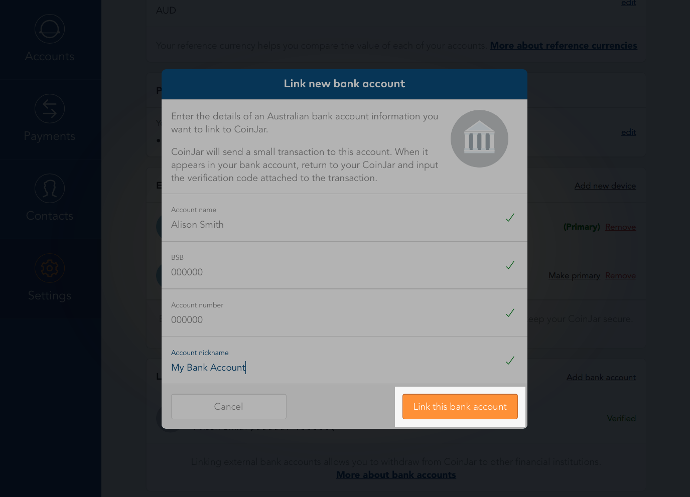The image size is (690, 497).
Task: Open the Payments arrows icon
Action: click(50, 109)
